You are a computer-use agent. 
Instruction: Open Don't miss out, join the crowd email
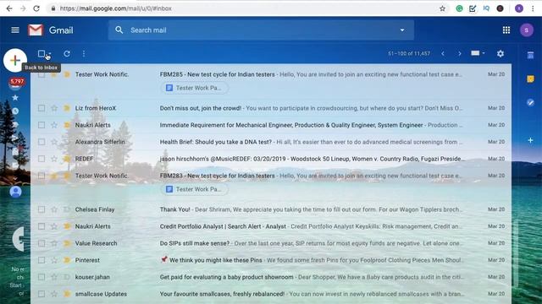point(271,108)
